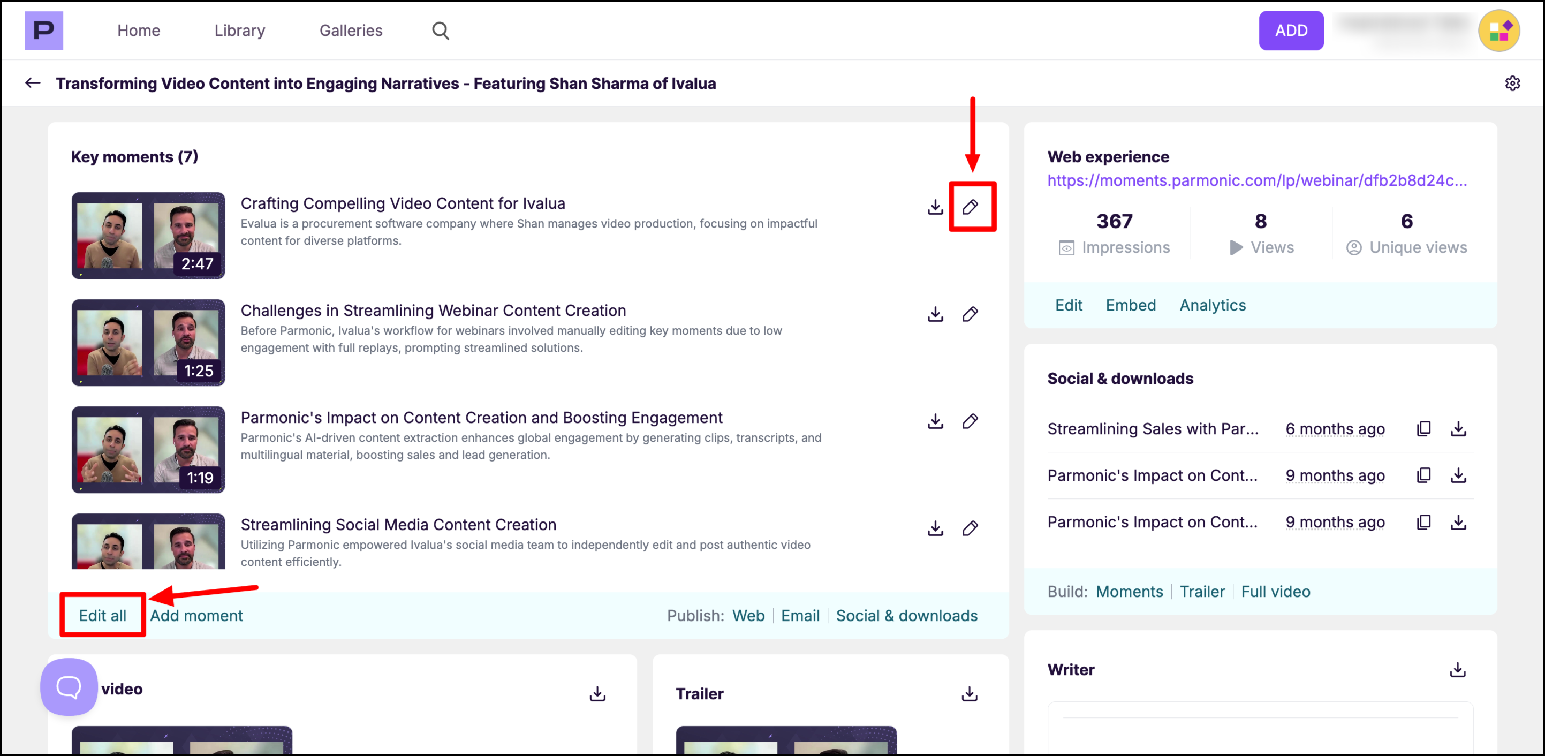Download the Challenges in Streamlining Webinar moment
Viewport: 1545px width, 756px height.
click(935, 314)
